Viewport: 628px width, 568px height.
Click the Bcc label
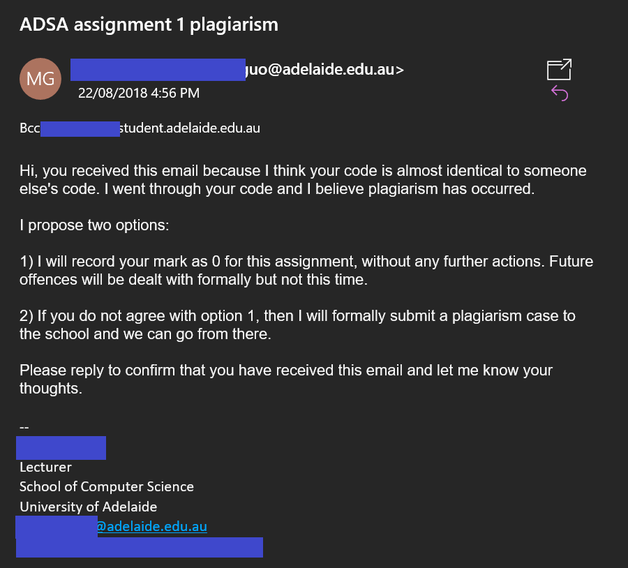29,128
